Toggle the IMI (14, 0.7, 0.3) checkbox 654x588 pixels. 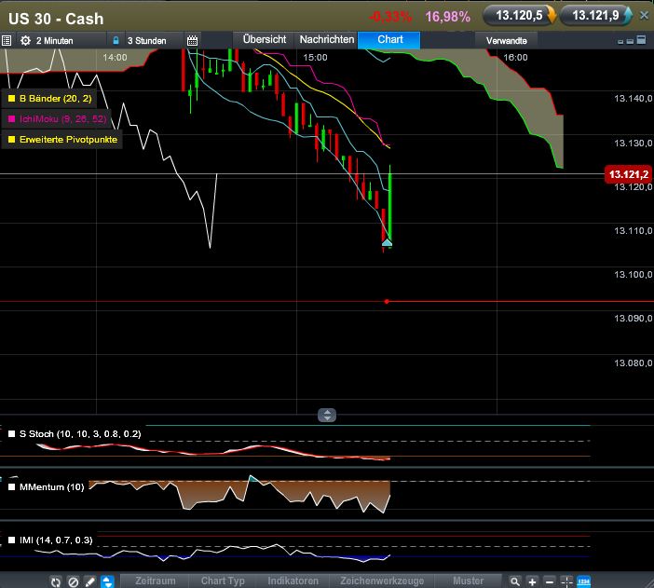[12, 540]
